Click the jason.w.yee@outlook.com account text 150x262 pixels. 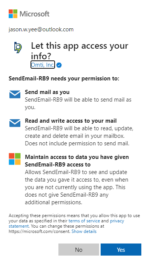(41, 29)
